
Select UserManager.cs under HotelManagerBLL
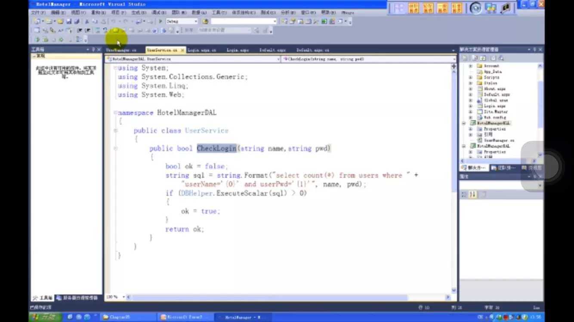499,140
